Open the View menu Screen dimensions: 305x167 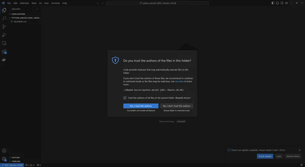tap(34, 3)
